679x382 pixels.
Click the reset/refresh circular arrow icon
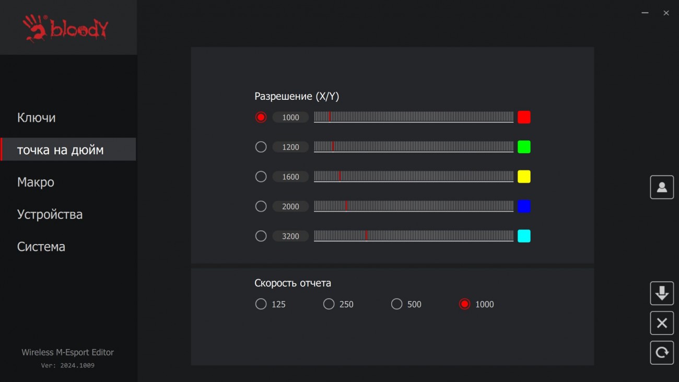(662, 353)
